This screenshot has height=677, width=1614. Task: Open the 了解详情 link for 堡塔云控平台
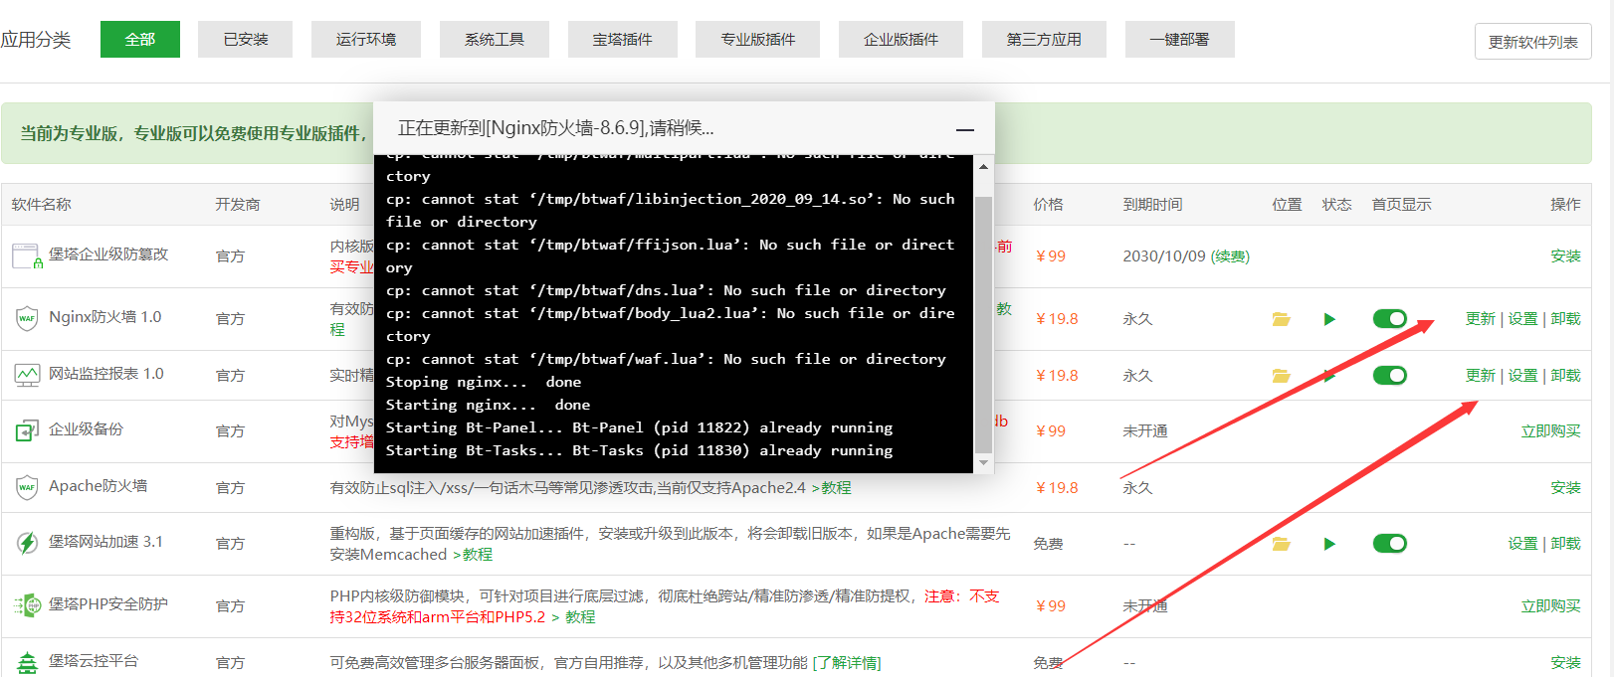(847, 663)
